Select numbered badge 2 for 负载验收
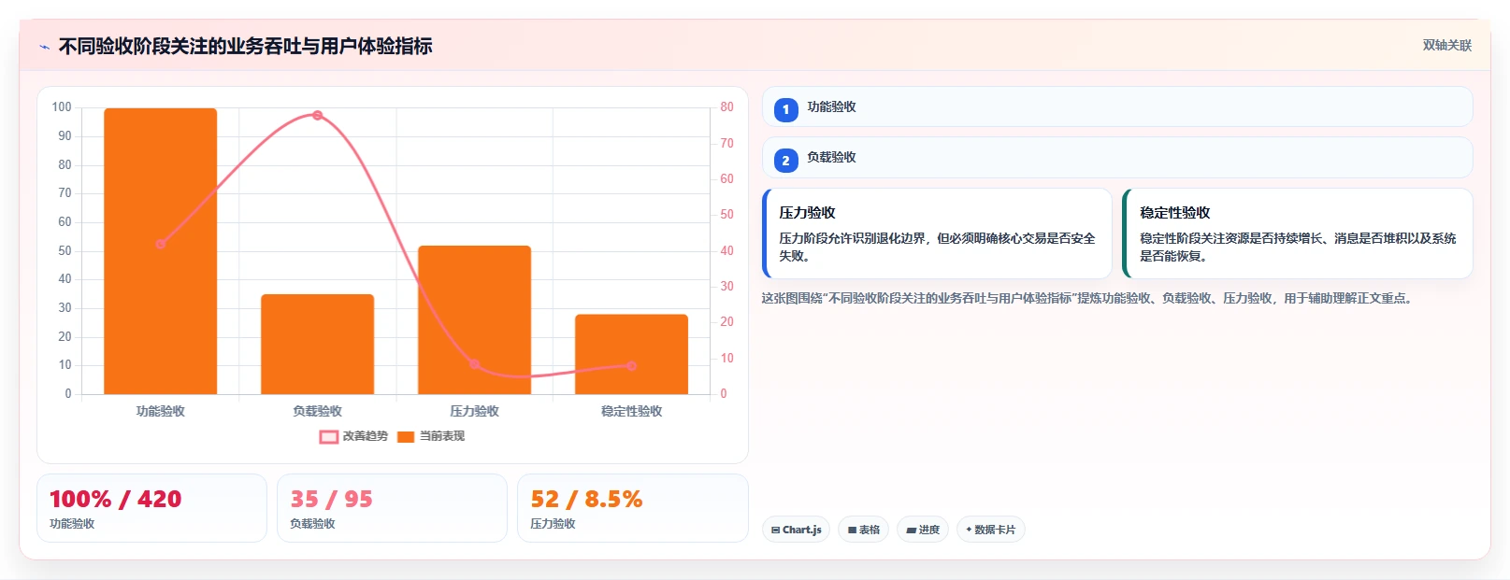The width and height of the screenshot is (1510, 580). [785, 160]
